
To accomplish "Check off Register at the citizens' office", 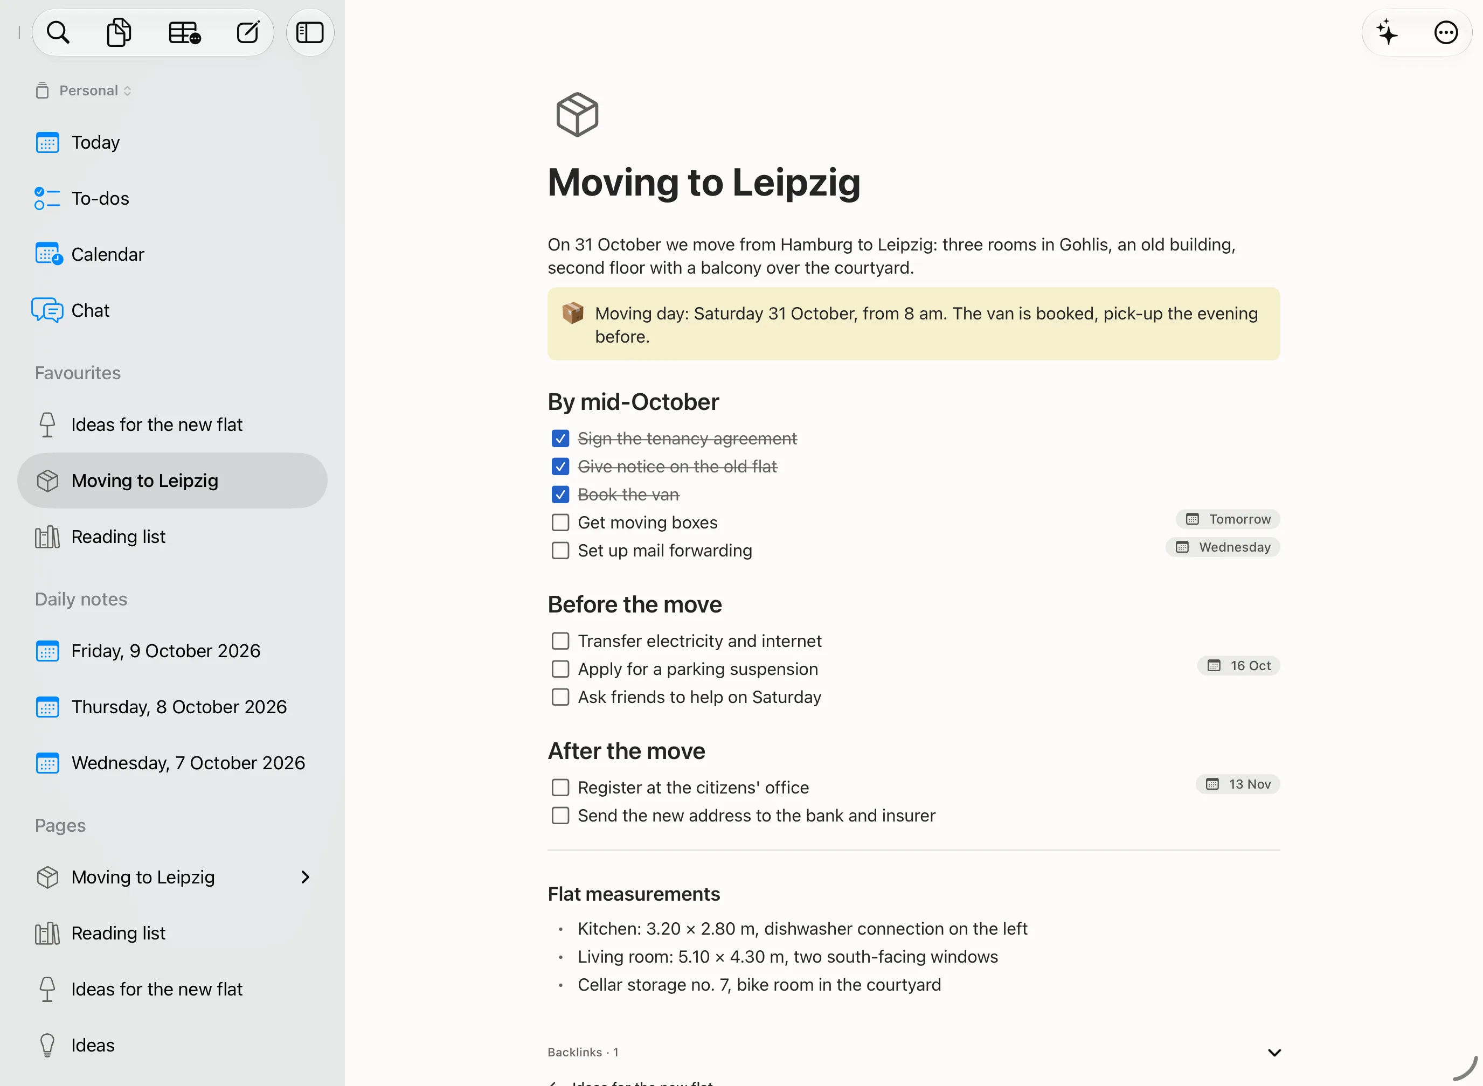I will 560,787.
